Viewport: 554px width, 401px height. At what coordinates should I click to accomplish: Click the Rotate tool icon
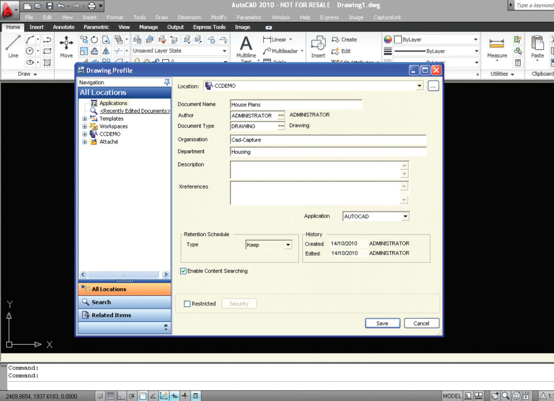click(94, 39)
